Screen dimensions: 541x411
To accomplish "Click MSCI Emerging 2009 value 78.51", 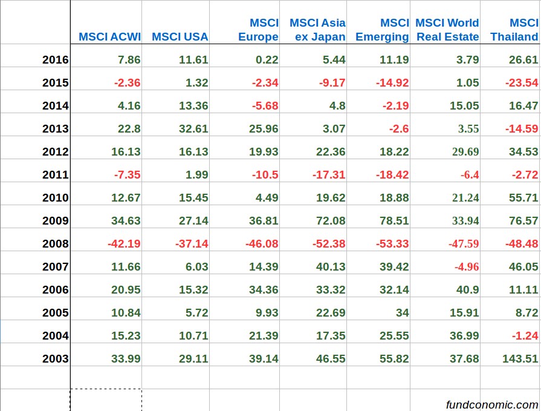I will pos(394,221).
